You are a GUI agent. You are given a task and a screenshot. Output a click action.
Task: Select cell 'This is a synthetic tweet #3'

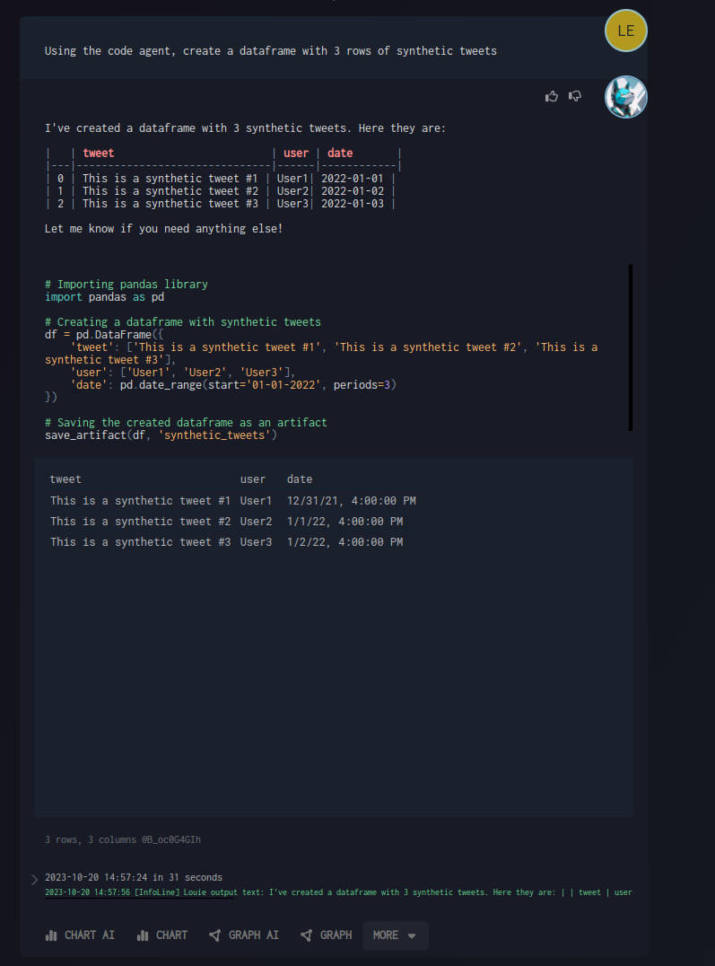(x=141, y=542)
